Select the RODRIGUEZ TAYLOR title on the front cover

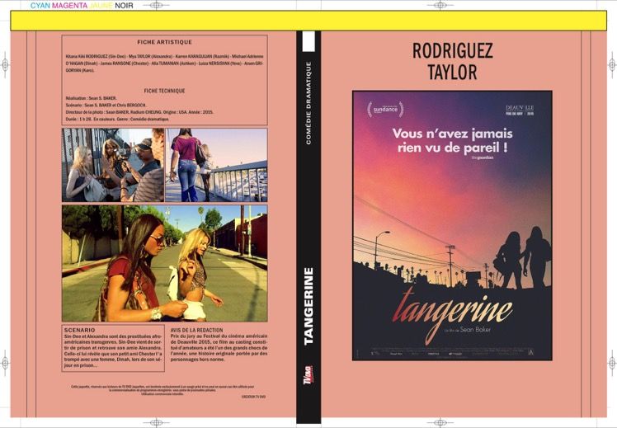453,61
